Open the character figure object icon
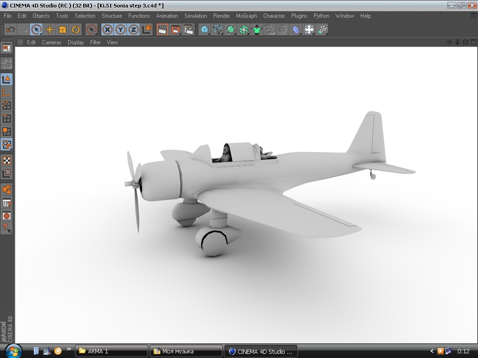 click(x=256, y=30)
